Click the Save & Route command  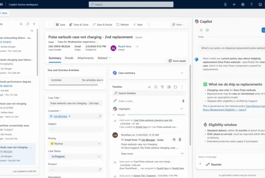click(x=102, y=25)
